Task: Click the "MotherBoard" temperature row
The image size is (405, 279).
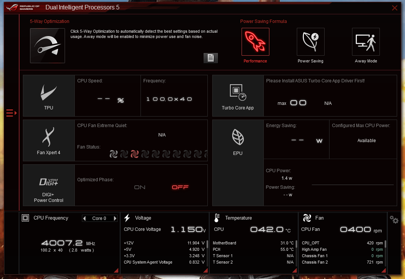Action: tap(253, 243)
